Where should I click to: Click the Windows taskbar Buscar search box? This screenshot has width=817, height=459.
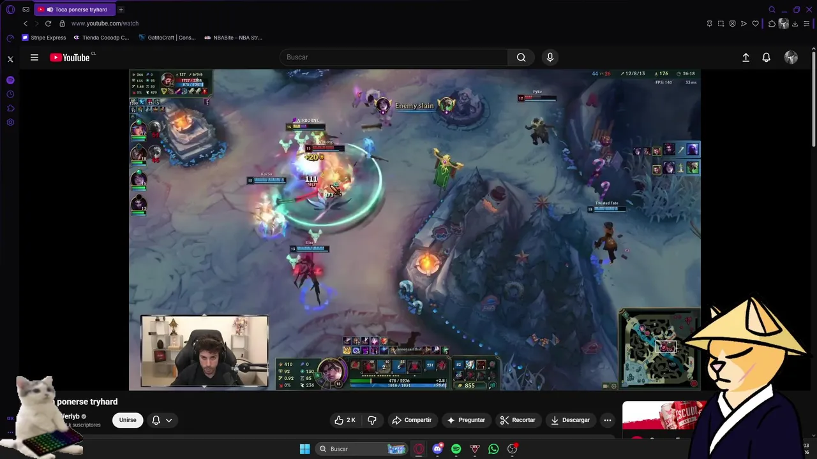[362, 449]
